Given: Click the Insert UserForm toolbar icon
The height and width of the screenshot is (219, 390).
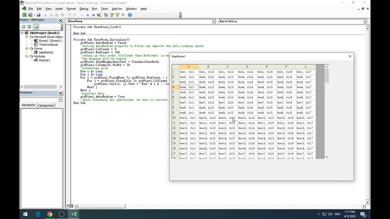Looking at the screenshot, I should tap(30, 15).
